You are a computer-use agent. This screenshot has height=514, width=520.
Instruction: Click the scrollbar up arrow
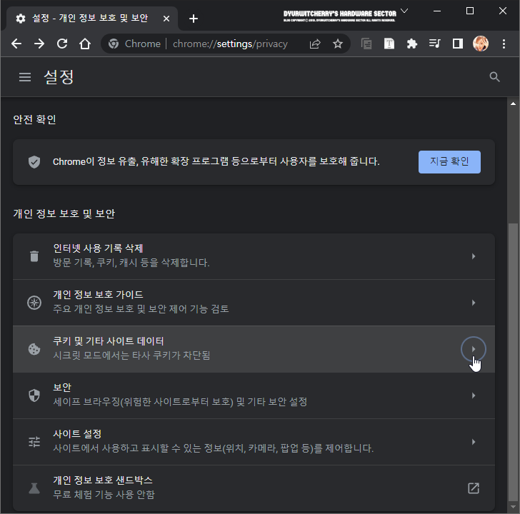coord(513,104)
